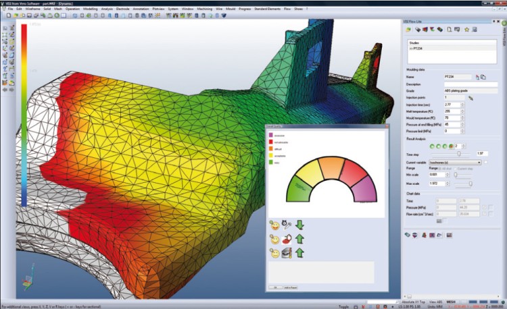This screenshot has height=309, width=507.
Task: Click the rightmost image icon in bottom panel toolbar
Action: (x=448, y=235)
